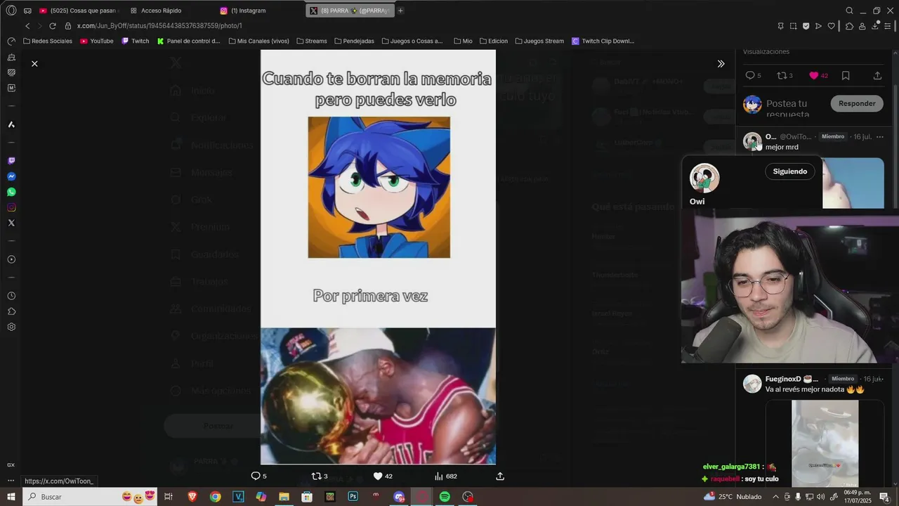Open Brave browser from the taskbar
899x506 pixels.
pos(192,497)
